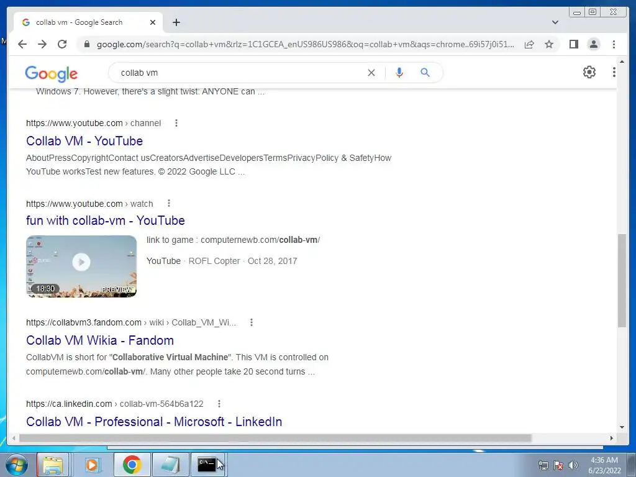
Task: Open the Notepad taskbar button
Action: (x=170, y=465)
